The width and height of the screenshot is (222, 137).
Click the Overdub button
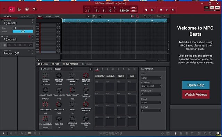tap(152, 10)
